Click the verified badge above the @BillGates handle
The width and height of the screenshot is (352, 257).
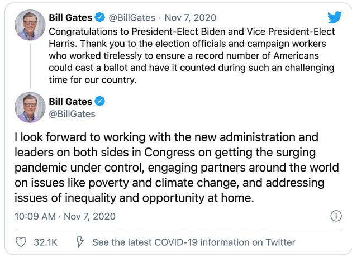point(100,101)
